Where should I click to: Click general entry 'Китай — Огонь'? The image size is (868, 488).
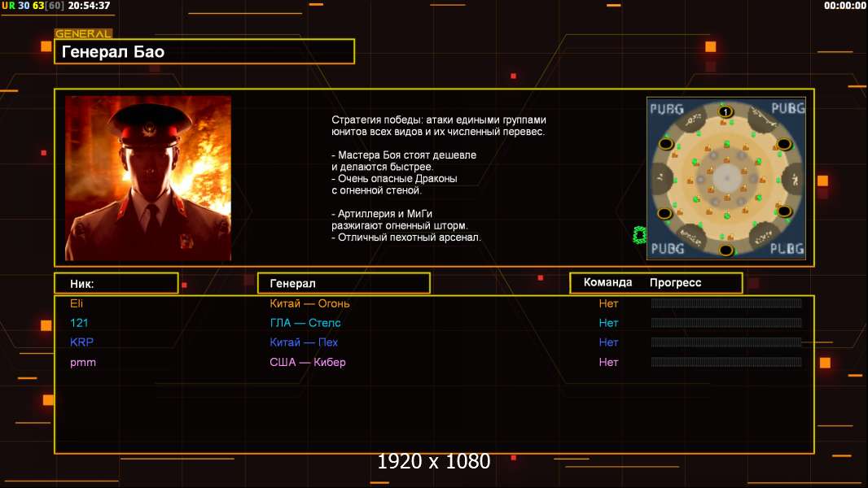[309, 303]
